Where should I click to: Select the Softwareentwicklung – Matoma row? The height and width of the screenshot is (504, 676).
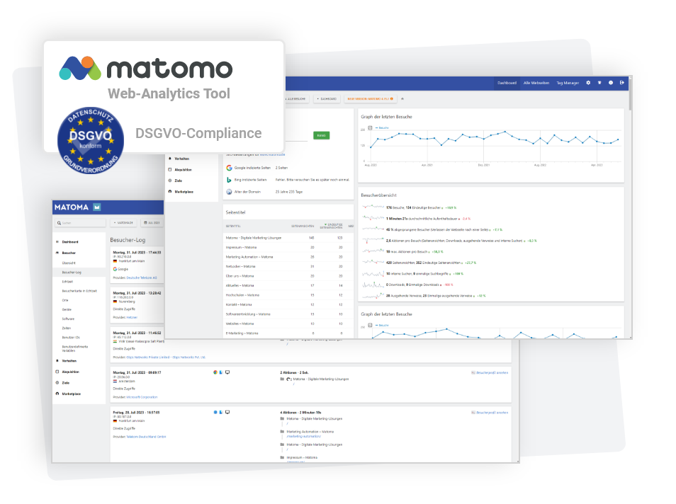288,314
